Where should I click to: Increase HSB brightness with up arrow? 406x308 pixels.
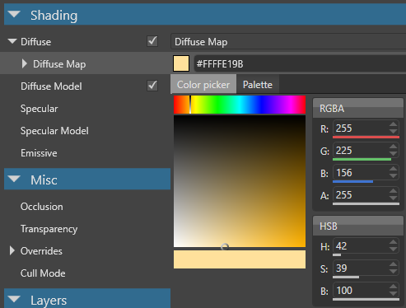pos(394,287)
